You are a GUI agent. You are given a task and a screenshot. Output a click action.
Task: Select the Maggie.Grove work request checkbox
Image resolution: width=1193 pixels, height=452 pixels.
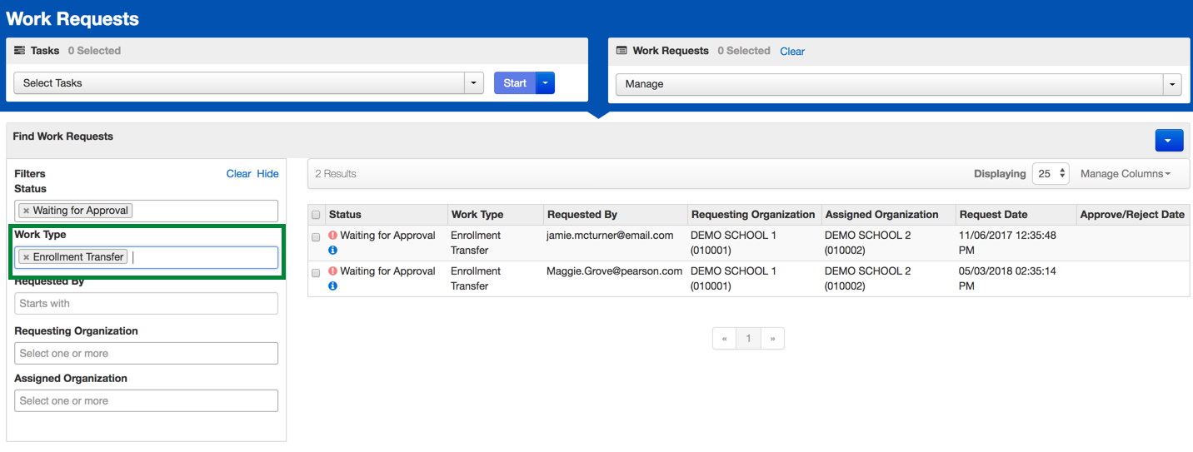(x=316, y=273)
